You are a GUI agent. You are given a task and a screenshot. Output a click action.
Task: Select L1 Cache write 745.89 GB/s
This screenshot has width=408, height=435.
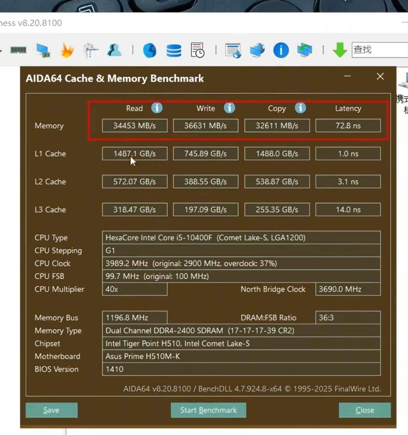206,154
